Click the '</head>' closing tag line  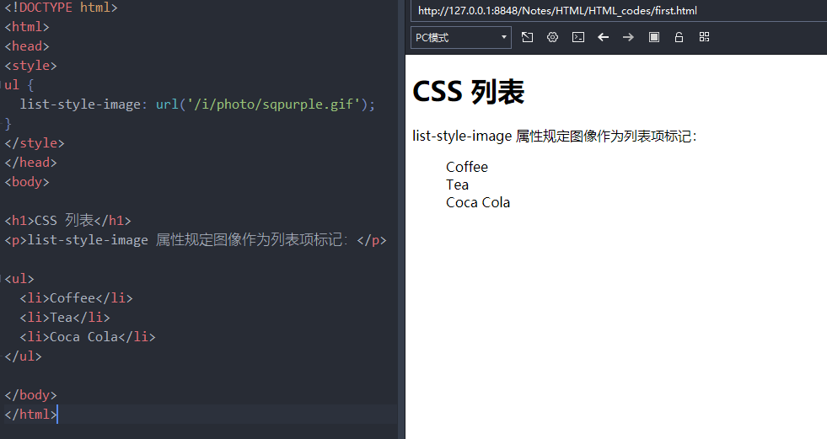[x=30, y=163]
